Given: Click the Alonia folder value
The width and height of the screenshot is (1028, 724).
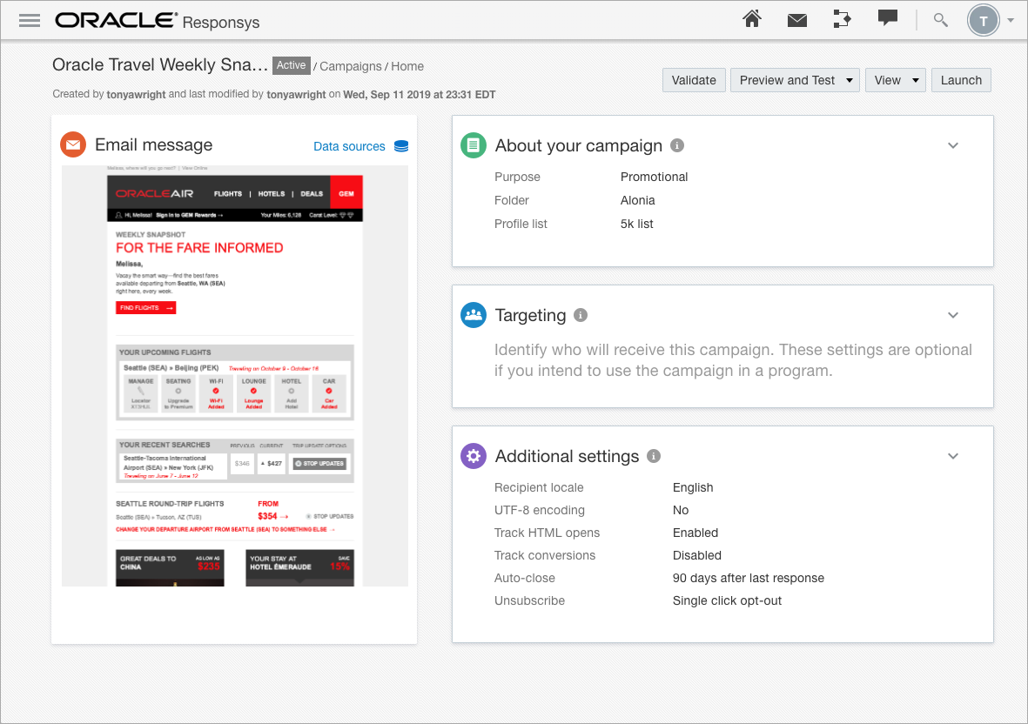Looking at the screenshot, I should pyautogui.click(x=637, y=200).
